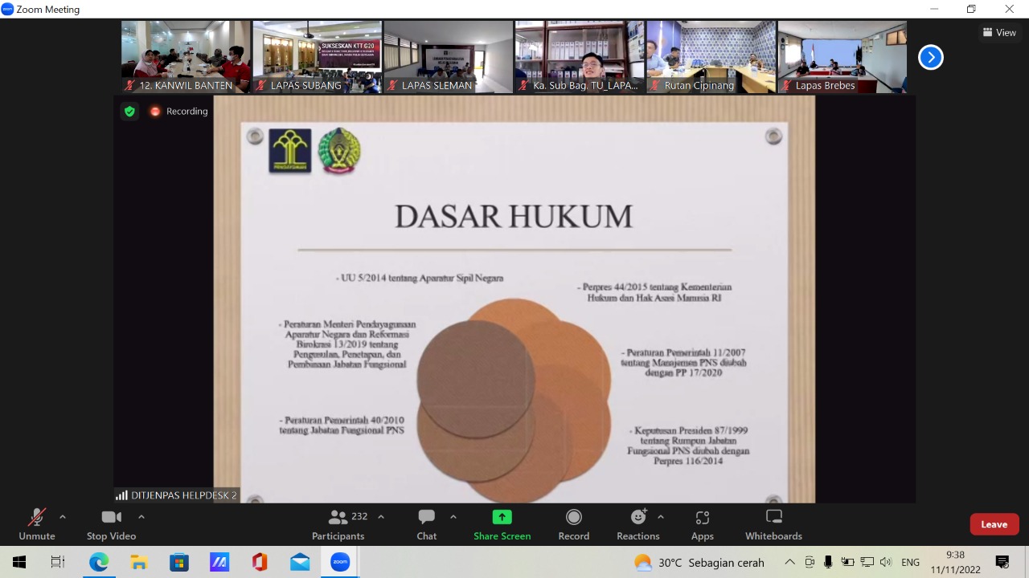Open Whiteboards
Image resolution: width=1029 pixels, height=578 pixels.
[x=773, y=525]
